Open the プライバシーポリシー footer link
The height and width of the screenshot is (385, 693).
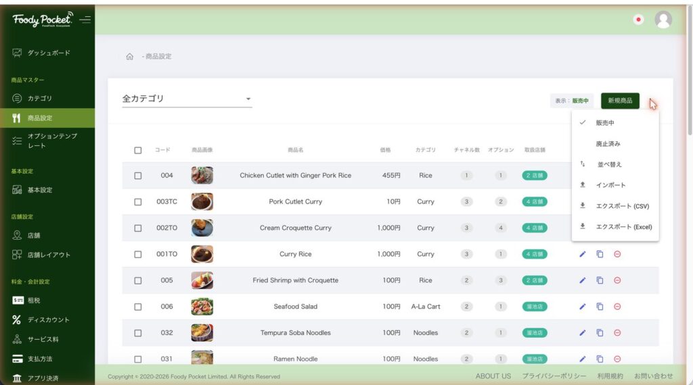click(554, 376)
